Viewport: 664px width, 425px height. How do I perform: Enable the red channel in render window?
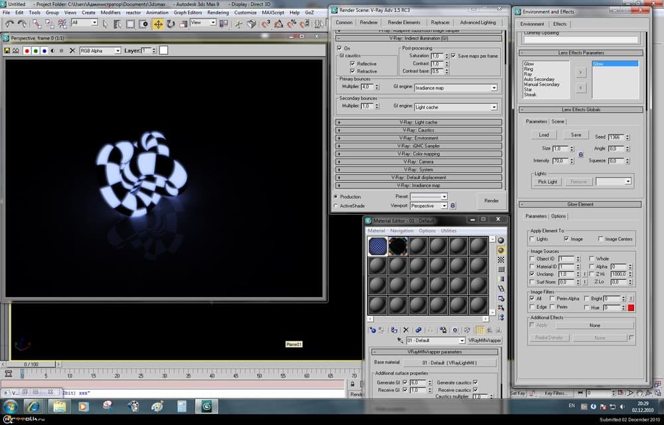(27, 50)
